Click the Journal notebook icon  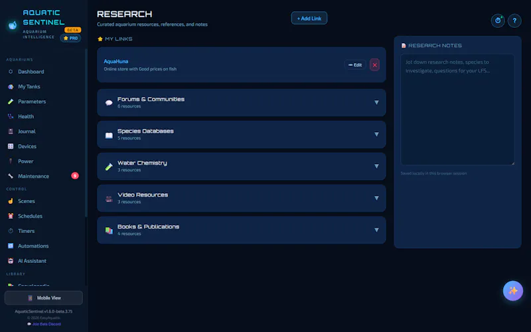click(x=11, y=131)
